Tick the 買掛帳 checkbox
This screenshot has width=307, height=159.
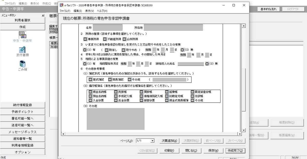tap(141, 92)
